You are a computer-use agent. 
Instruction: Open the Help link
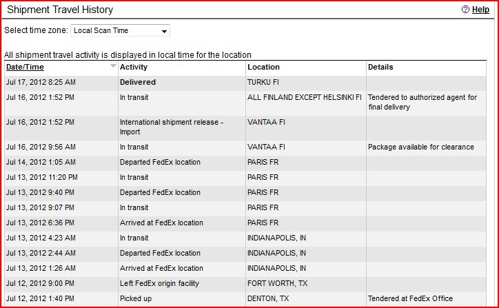[x=480, y=10]
